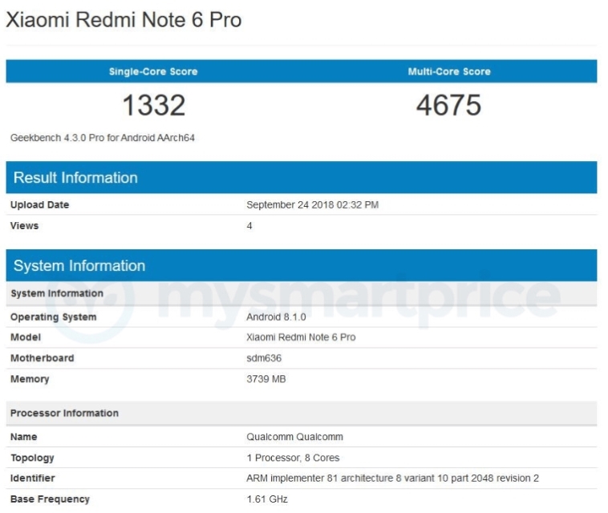Select the Multi-Core Score header
The width and height of the screenshot is (608, 513).
(448, 71)
